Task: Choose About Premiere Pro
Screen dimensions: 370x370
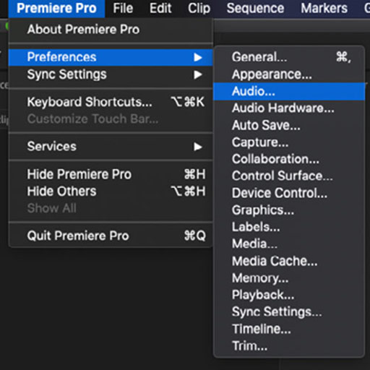Action: click(111, 30)
